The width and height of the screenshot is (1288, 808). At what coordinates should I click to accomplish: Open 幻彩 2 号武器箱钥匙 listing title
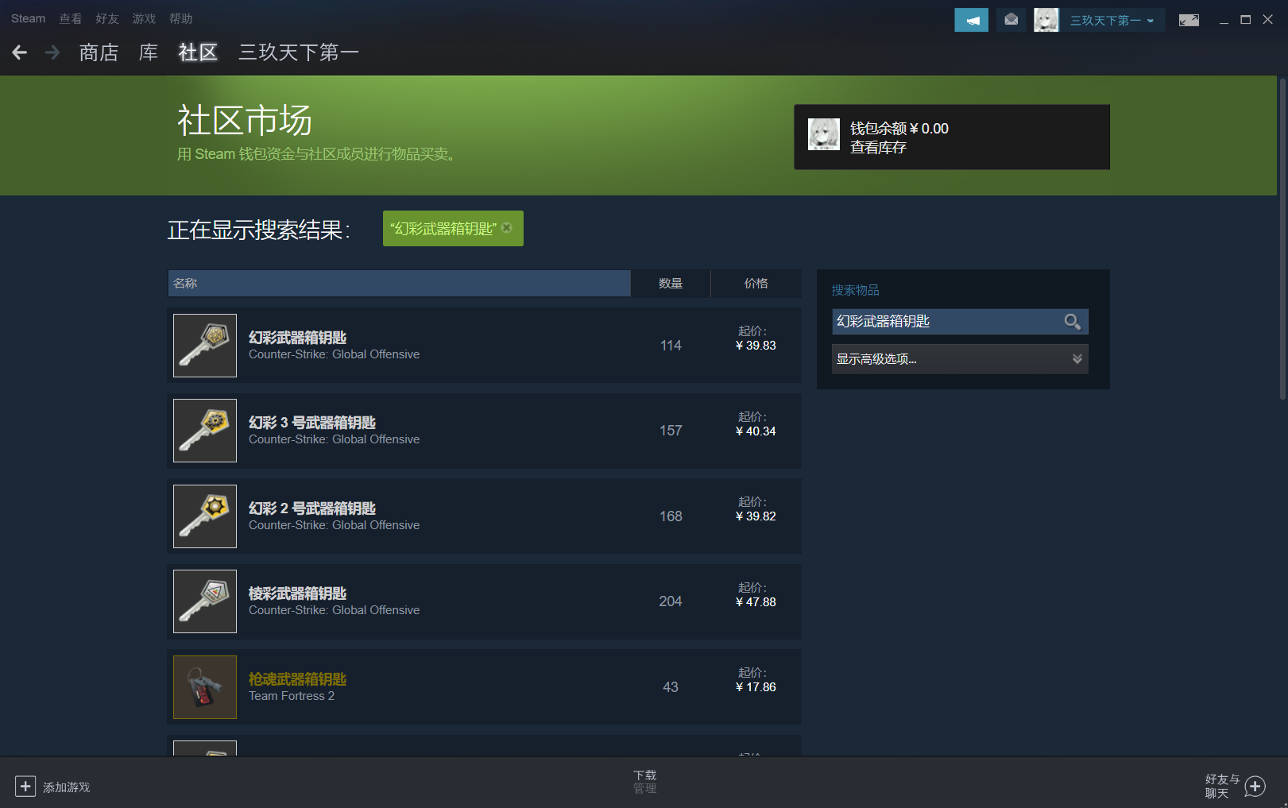point(311,508)
